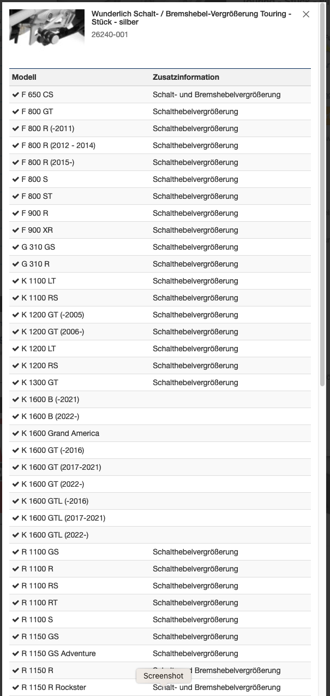Click the R 1100 RT model entry
330x696 pixels.
pyautogui.click(x=40, y=603)
